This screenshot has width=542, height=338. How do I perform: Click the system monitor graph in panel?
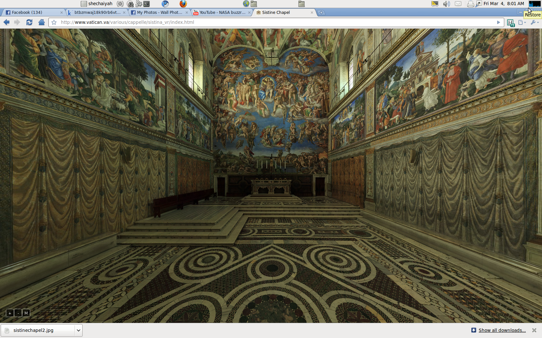tap(535, 4)
